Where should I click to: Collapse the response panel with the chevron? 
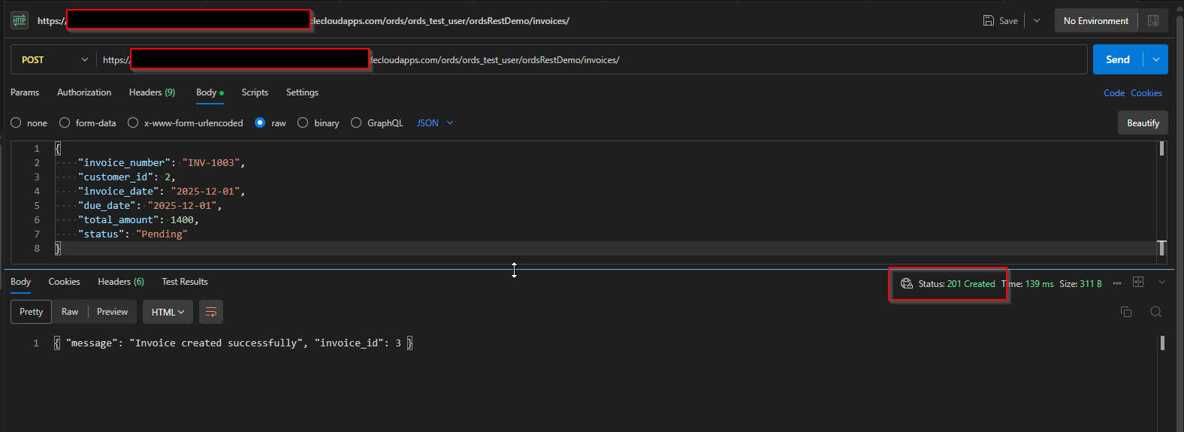(x=1162, y=282)
